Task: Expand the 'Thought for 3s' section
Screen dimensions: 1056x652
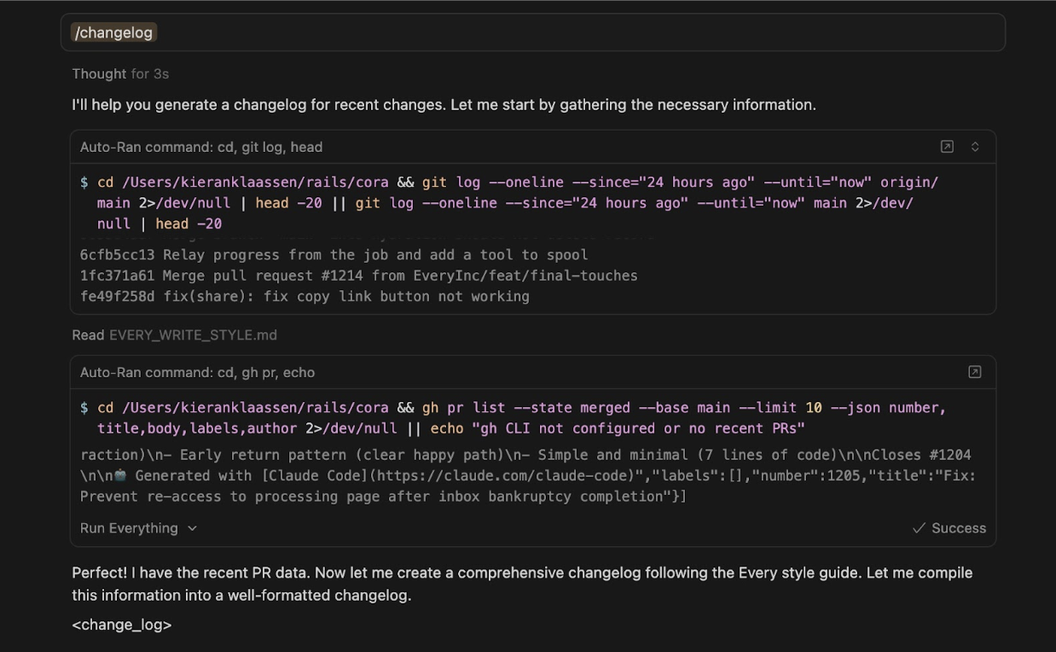Action: click(x=120, y=73)
